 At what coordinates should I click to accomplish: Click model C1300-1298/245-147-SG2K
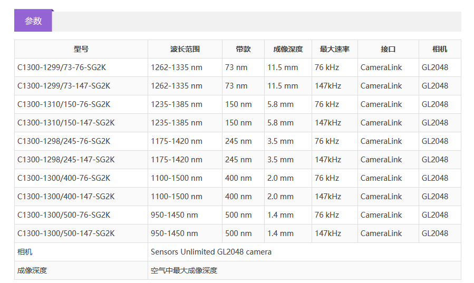66,160
